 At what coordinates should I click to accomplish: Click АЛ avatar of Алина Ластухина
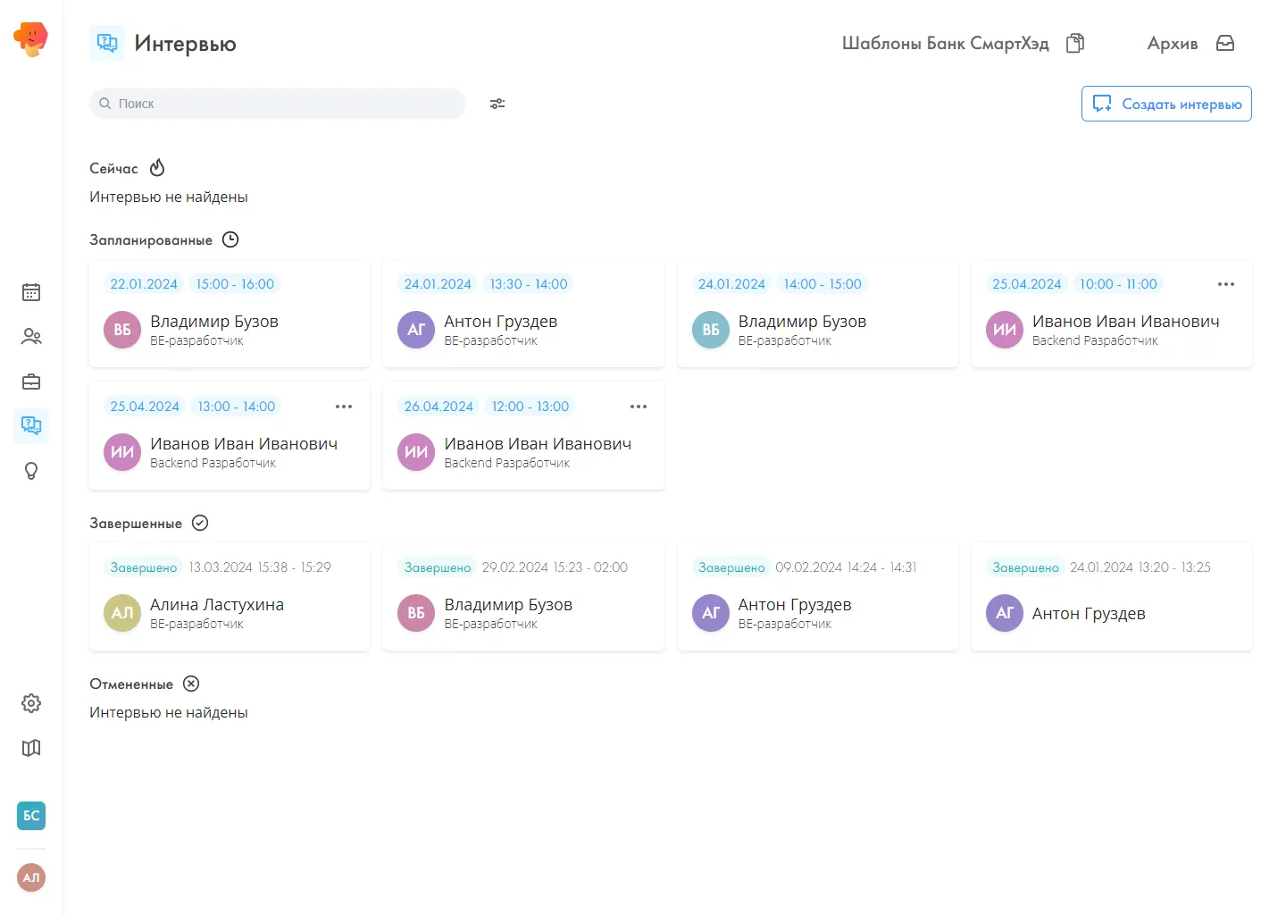122,613
